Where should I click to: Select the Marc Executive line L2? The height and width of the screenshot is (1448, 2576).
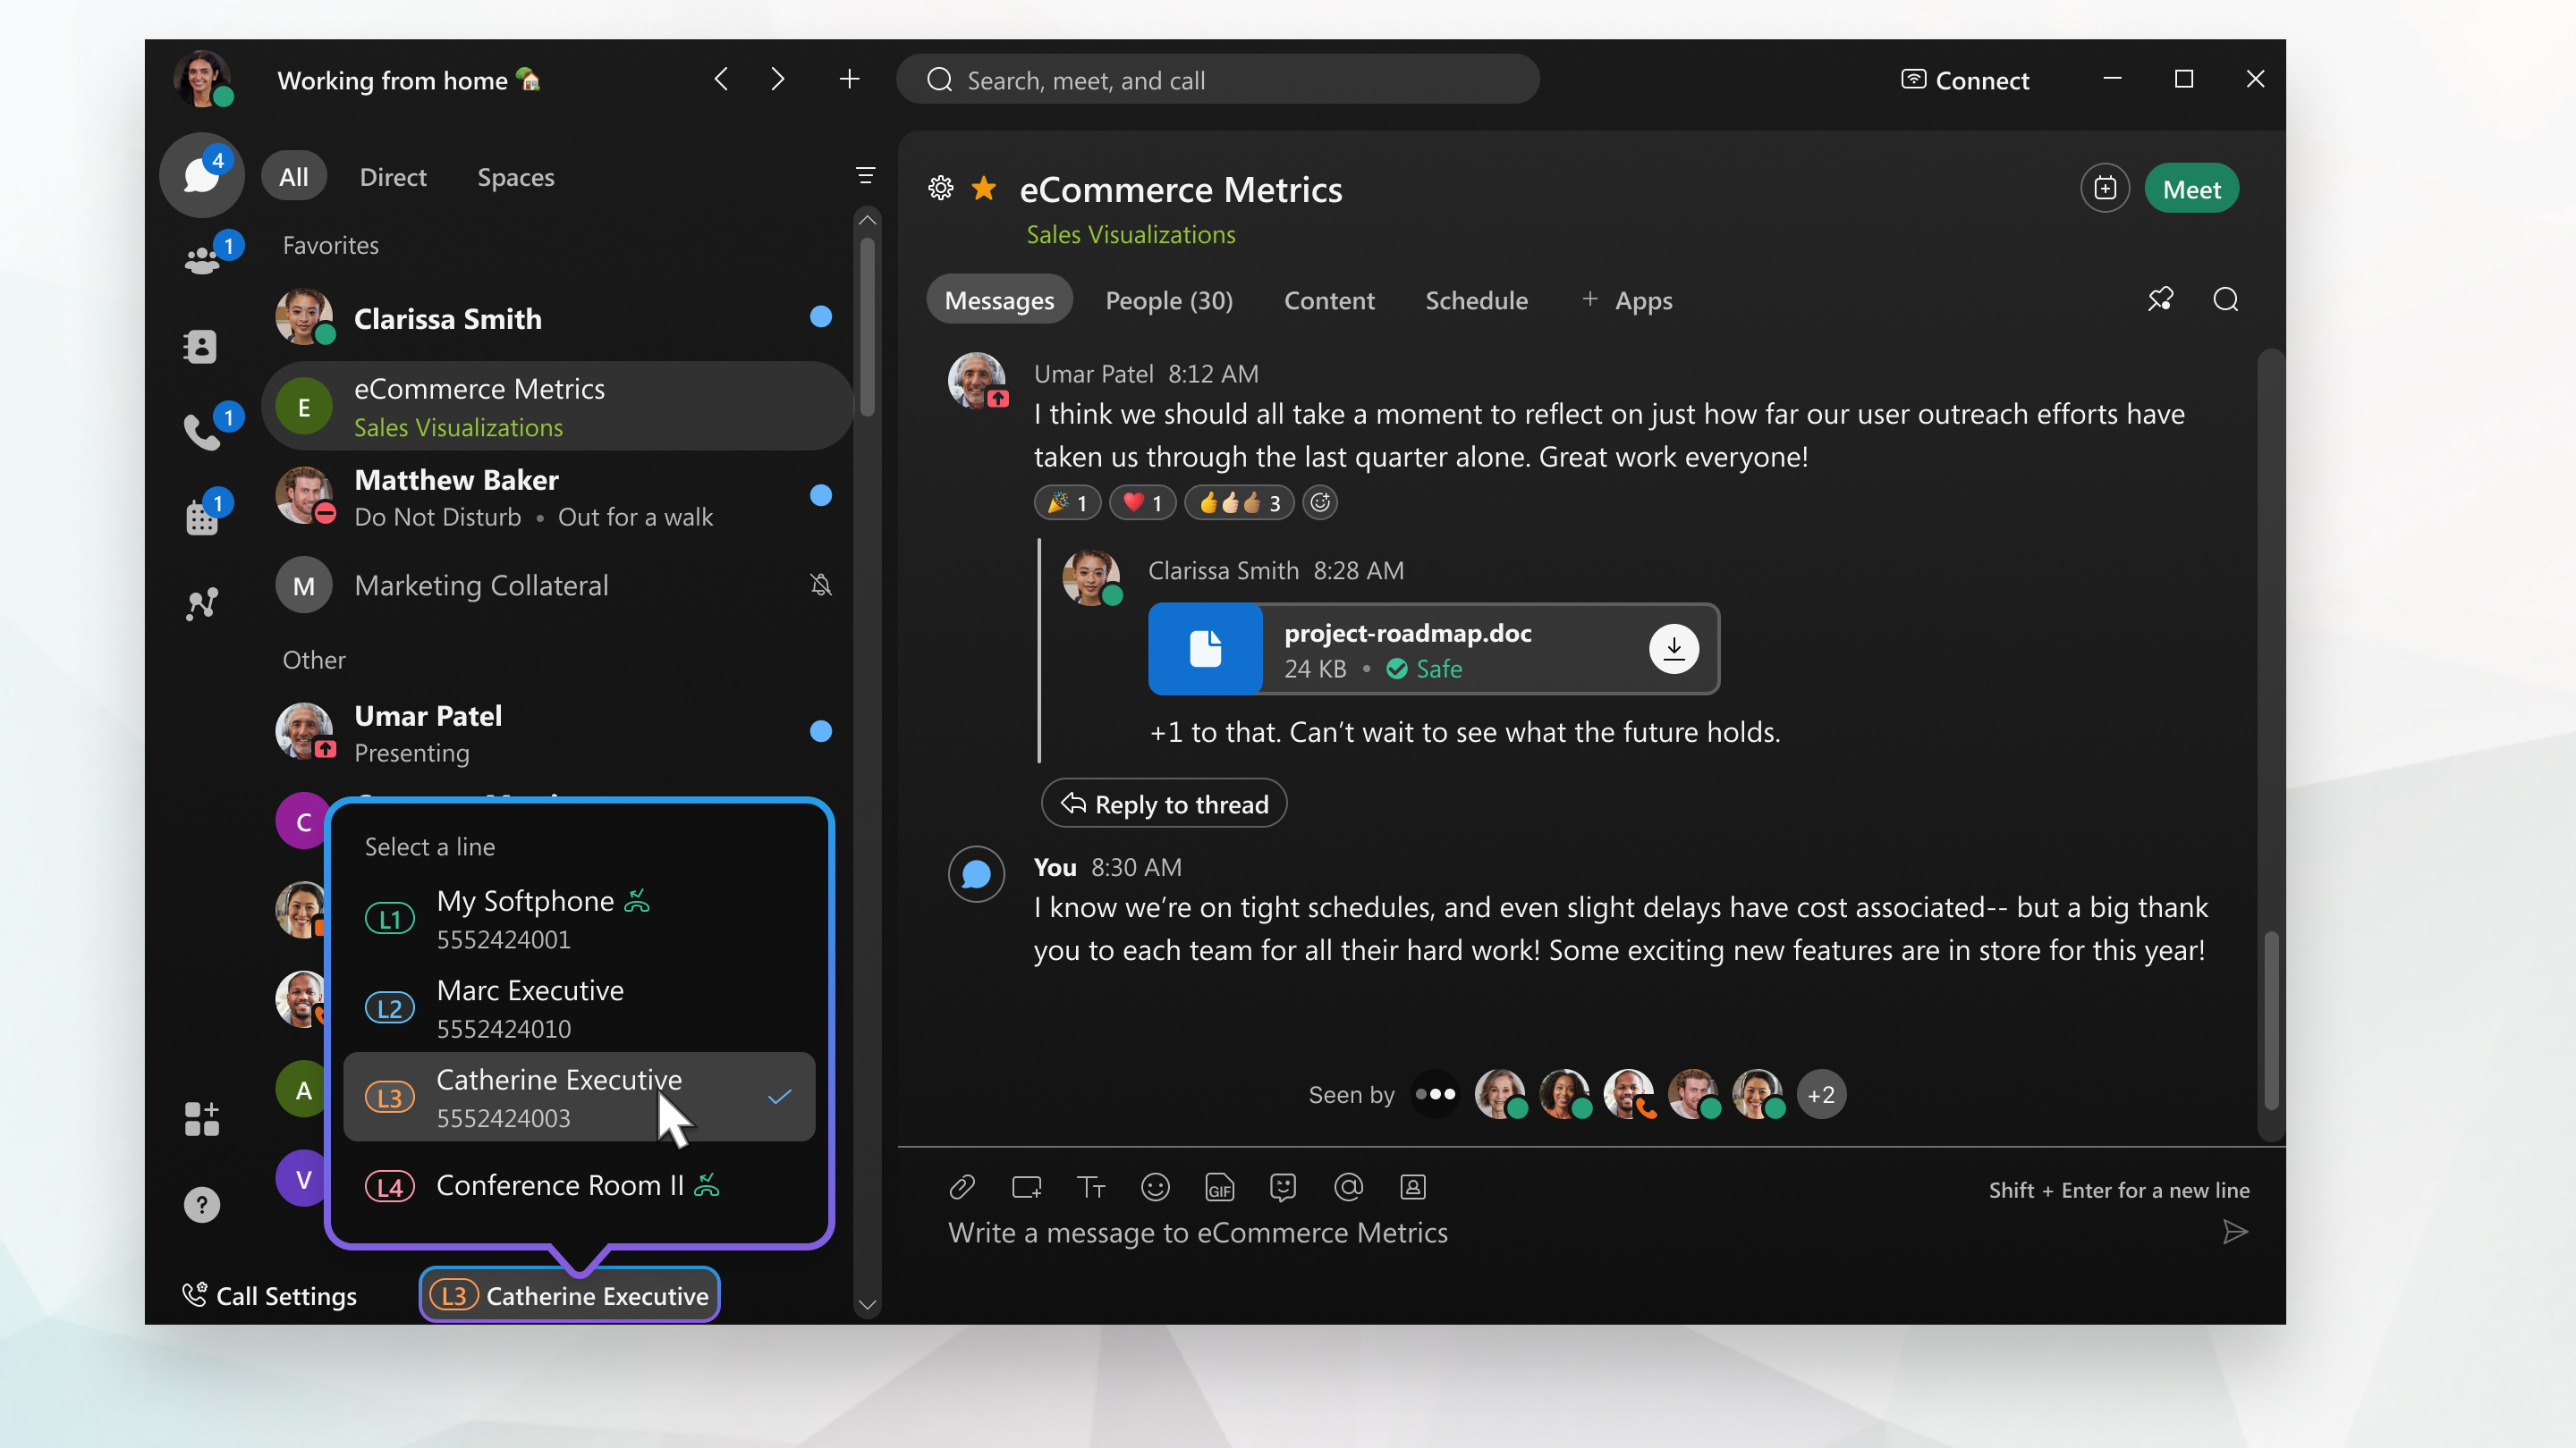click(584, 1007)
